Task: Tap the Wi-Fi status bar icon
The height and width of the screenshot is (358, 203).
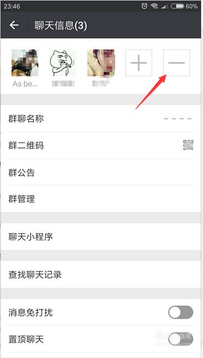Action: 155,6
